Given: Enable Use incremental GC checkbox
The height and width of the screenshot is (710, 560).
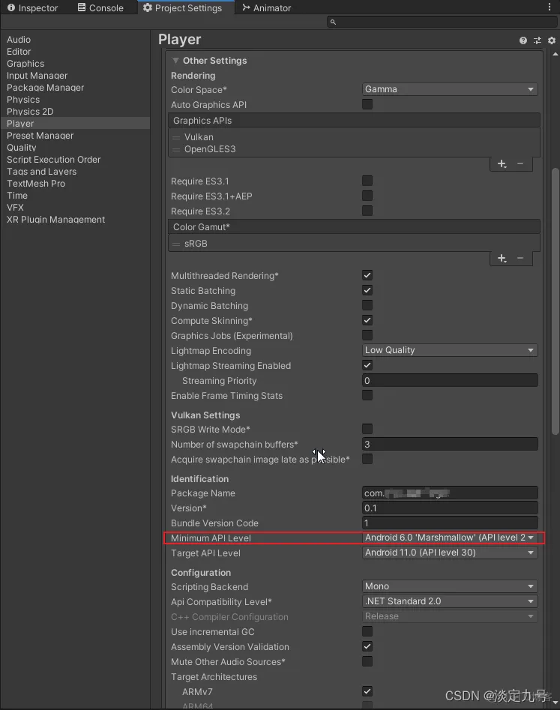Looking at the screenshot, I should coord(367,632).
